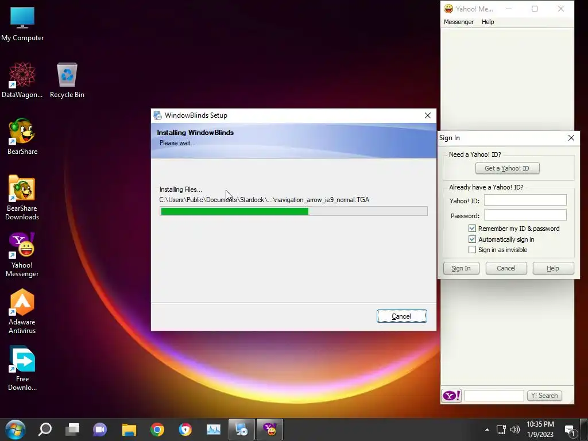Click the Get a Yahoo! ID button
The image size is (588, 441).
(x=507, y=168)
